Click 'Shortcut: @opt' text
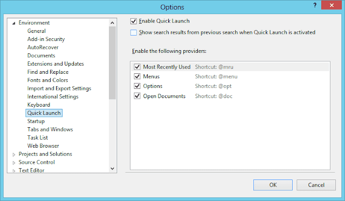The width and height of the screenshot is (345, 201). (213, 86)
